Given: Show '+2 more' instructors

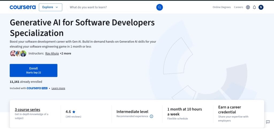Looking at the screenshot, I should click(x=65, y=53).
